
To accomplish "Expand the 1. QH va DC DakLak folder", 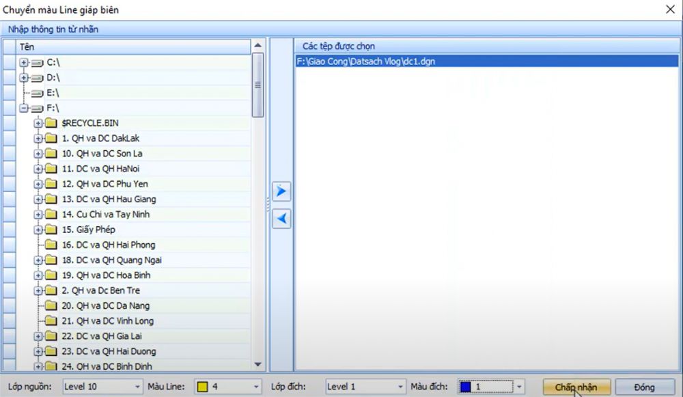I will 38,138.
